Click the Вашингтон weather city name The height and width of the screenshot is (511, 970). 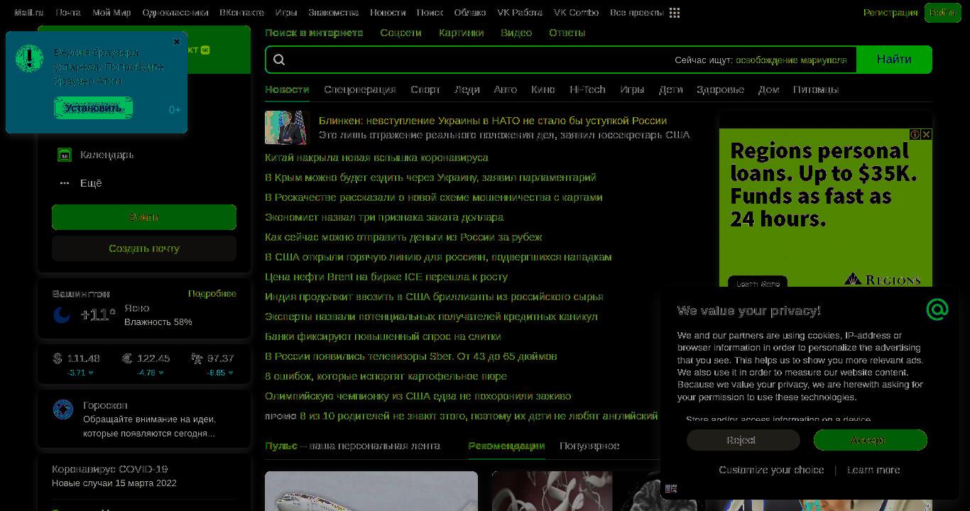(x=81, y=294)
